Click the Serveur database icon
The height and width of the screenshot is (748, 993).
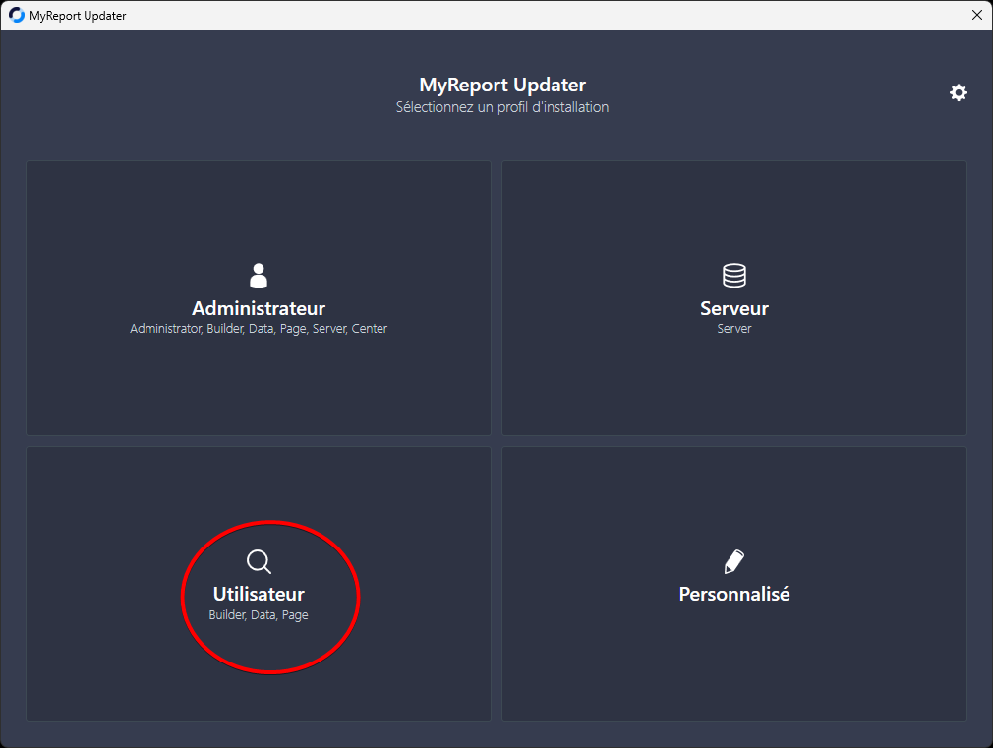[734, 275]
